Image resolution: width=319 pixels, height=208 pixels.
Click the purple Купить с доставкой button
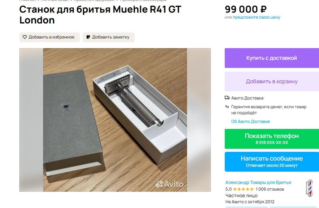(x=272, y=58)
